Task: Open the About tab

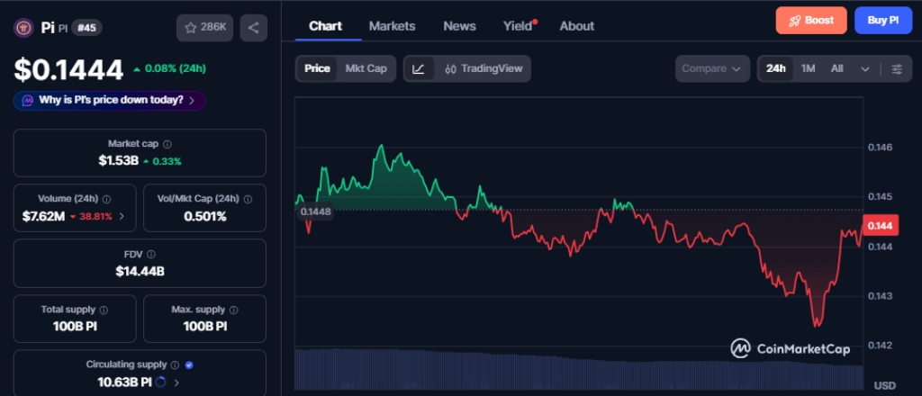Action: (x=577, y=26)
